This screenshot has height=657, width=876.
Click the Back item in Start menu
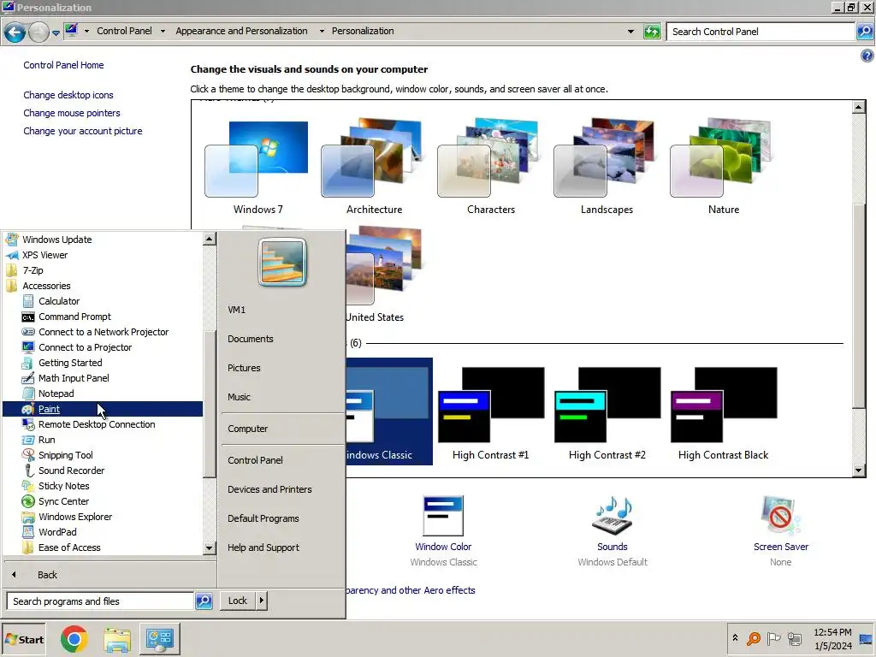click(47, 575)
